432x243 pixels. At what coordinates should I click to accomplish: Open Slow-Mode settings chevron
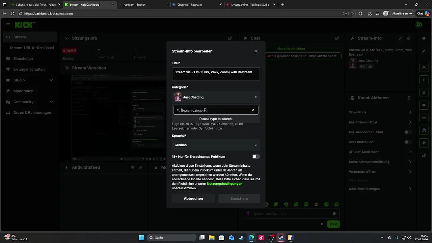pos(410,112)
